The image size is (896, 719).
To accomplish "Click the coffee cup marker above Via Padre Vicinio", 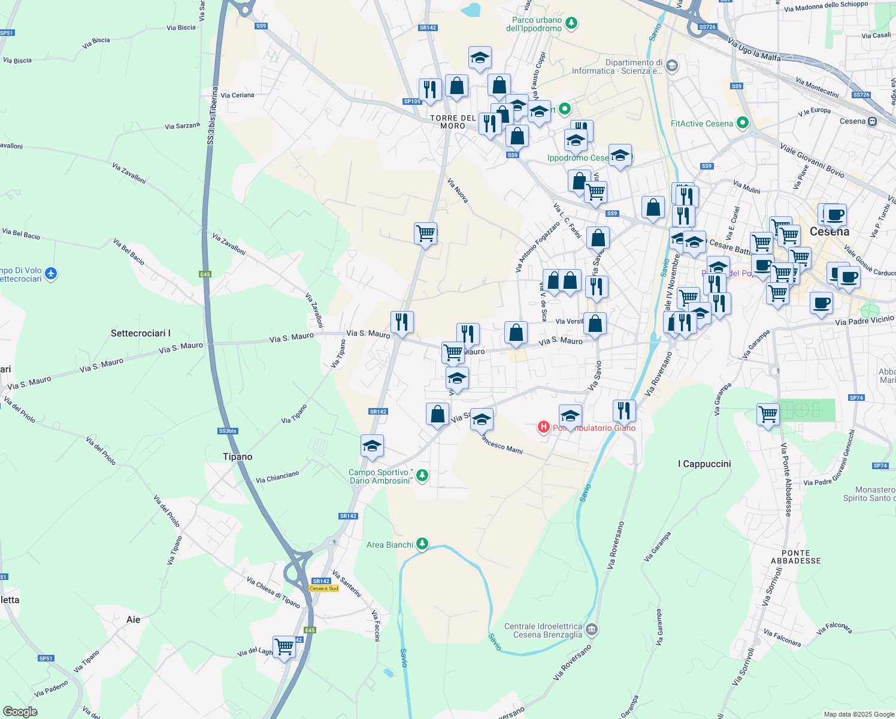I will tap(821, 303).
